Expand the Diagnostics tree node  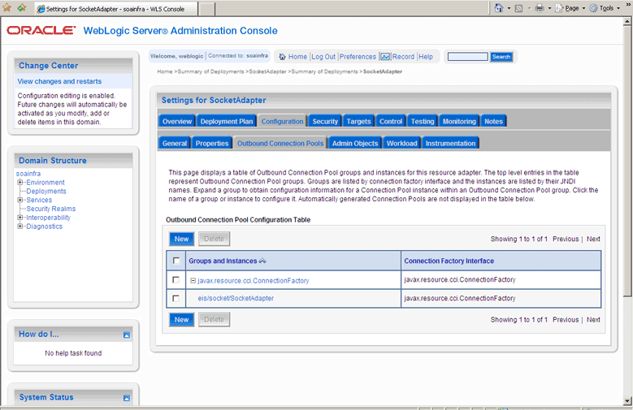pos(20,227)
